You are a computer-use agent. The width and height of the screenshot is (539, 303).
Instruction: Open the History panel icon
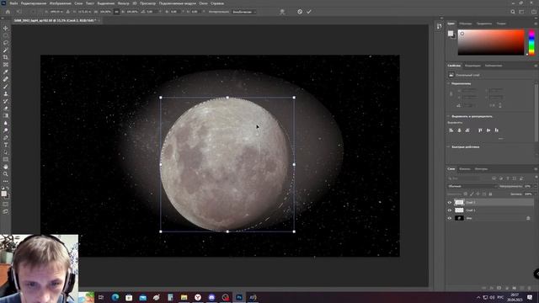pyautogui.click(x=439, y=26)
